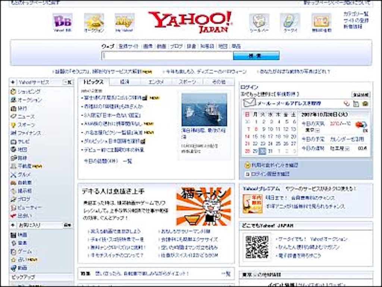
Task: Open the サイトの登録 link at top right
Action: click(356, 20)
